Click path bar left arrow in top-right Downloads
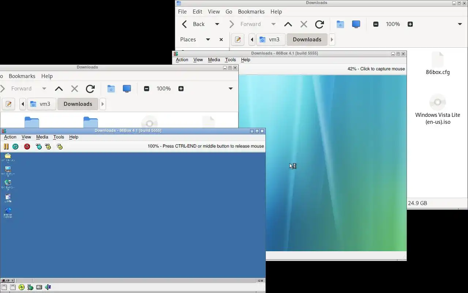The image size is (468, 293). (252, 40)
